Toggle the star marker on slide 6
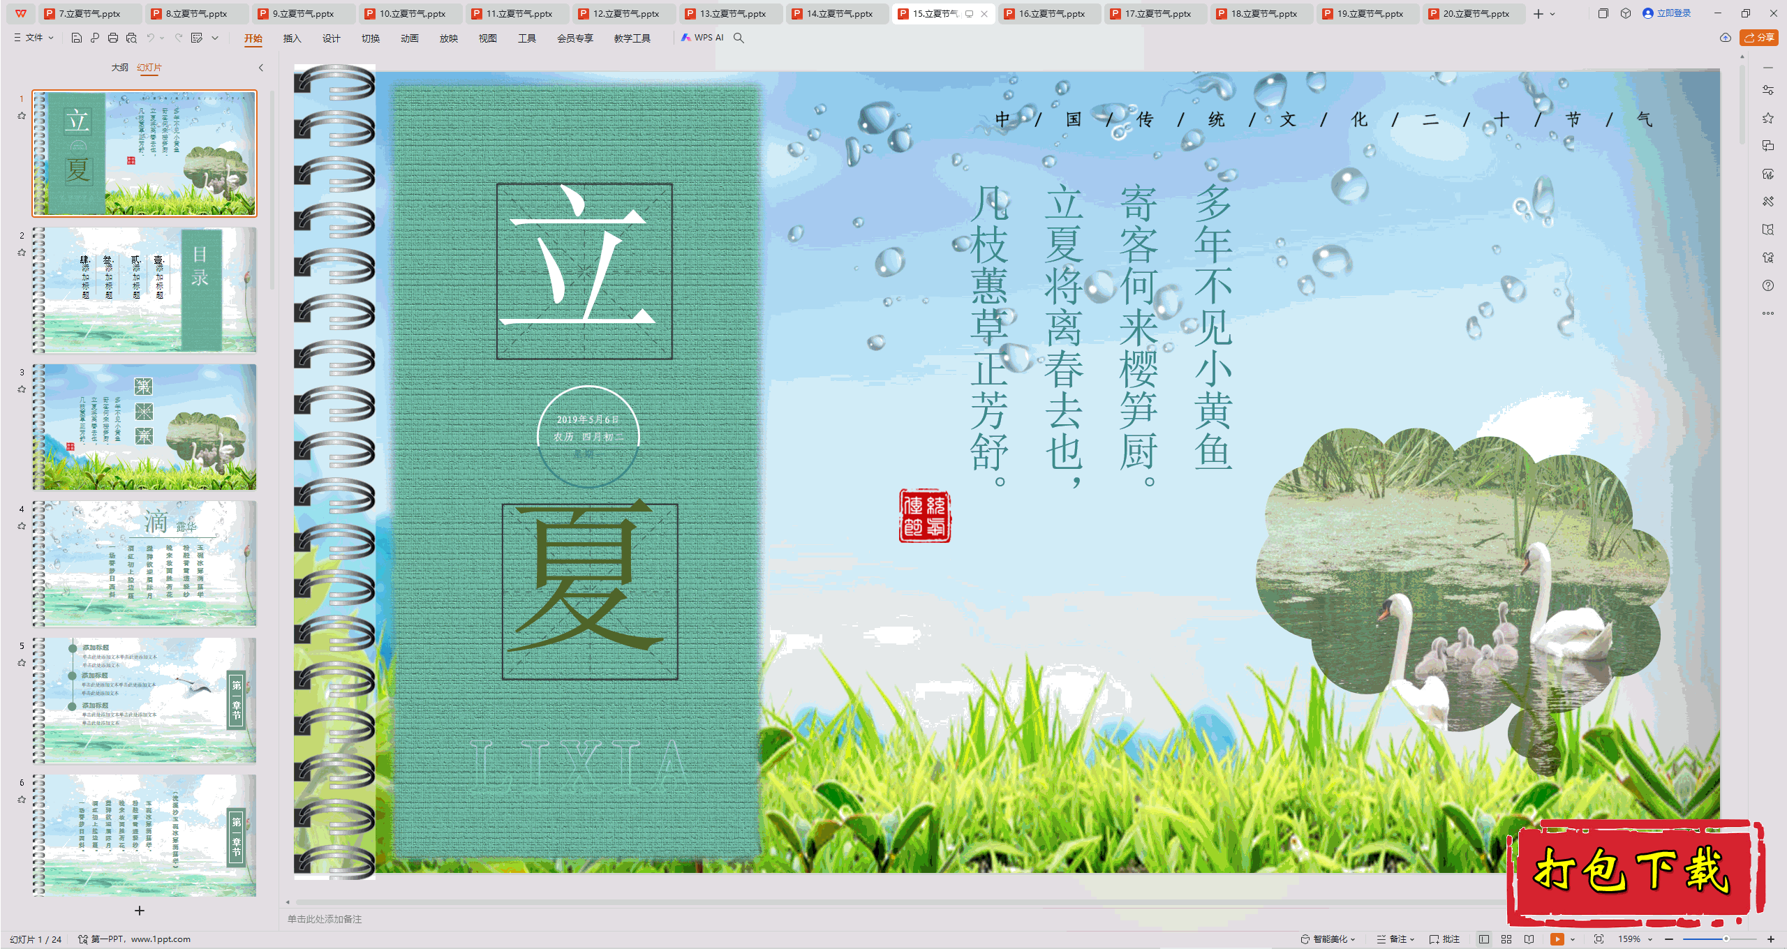The width and height of the screenshot is (1787, 949). pos(22,800)
